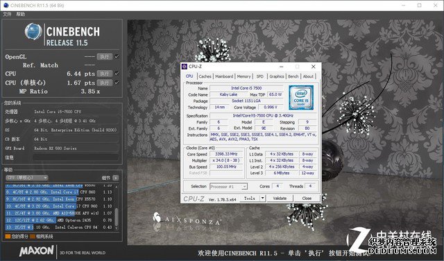Switch to the CPU tab in CPU-Z

tap(189, 76)
